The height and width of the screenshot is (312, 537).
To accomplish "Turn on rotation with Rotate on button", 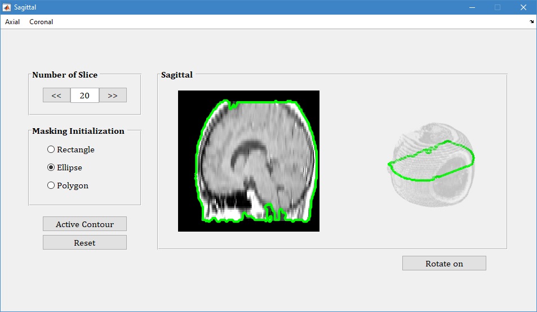I will pos(444,264).
